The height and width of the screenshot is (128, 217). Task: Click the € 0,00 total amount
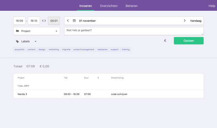[44, 66]
